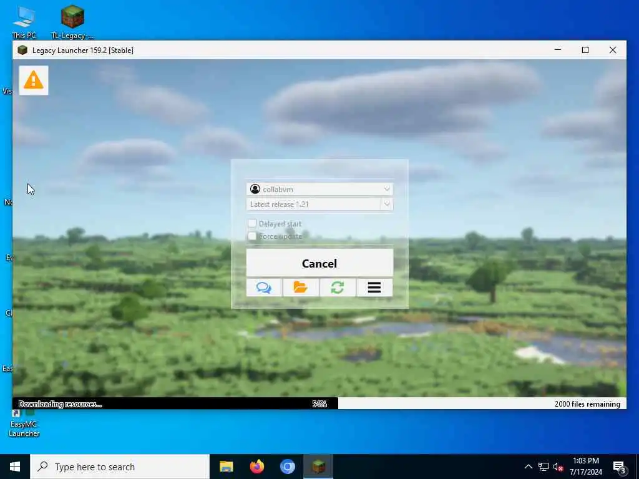Click the orange warning triangle icon
This screenshot has height=479, width=639.
[34, 80]
